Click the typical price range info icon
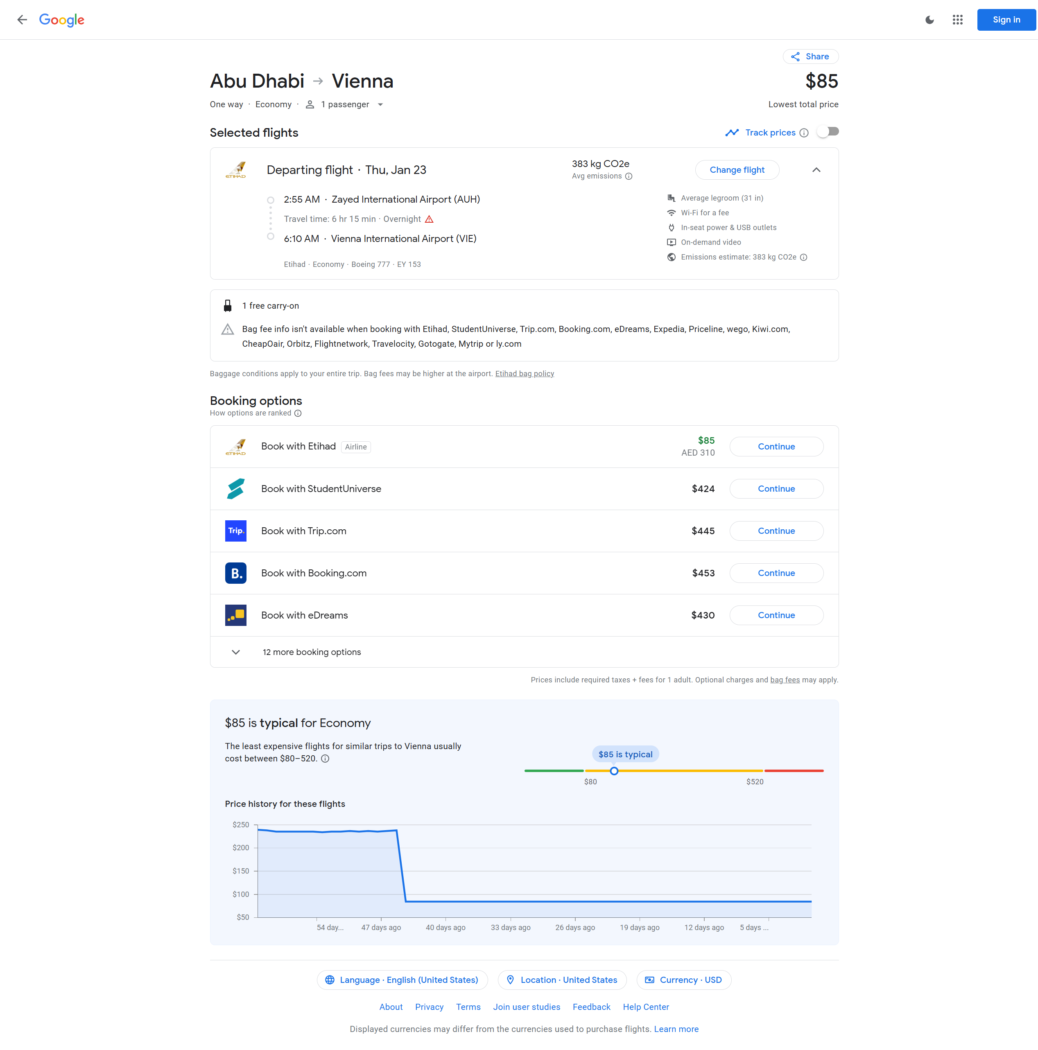1038x1050 pixels. [x=325, y=759]
